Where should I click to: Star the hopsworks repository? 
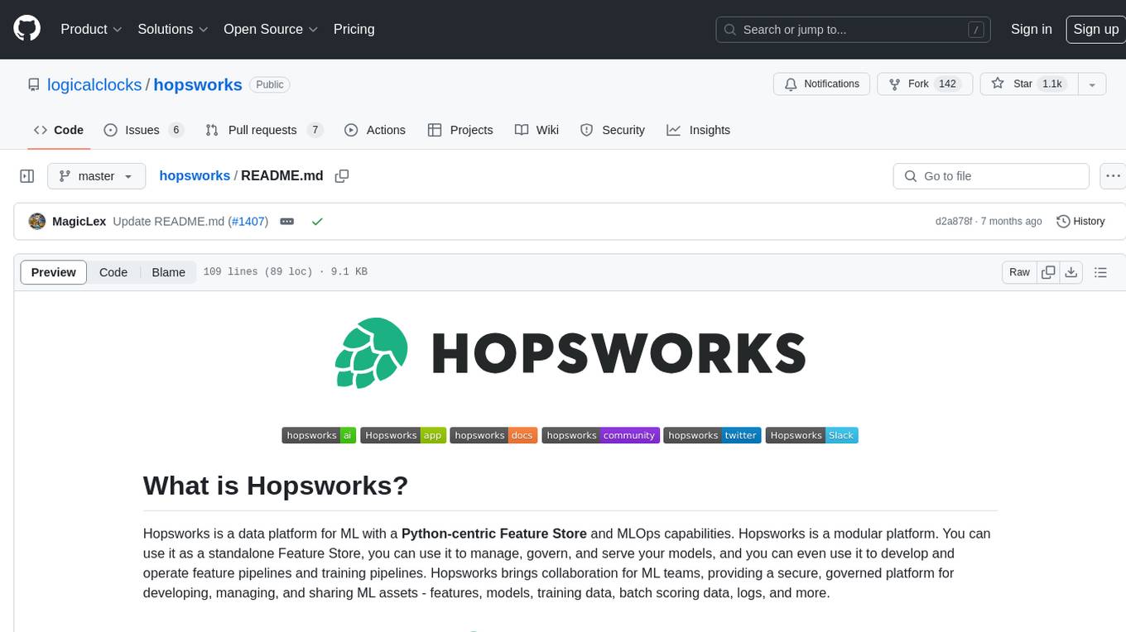pos(1028,84)
